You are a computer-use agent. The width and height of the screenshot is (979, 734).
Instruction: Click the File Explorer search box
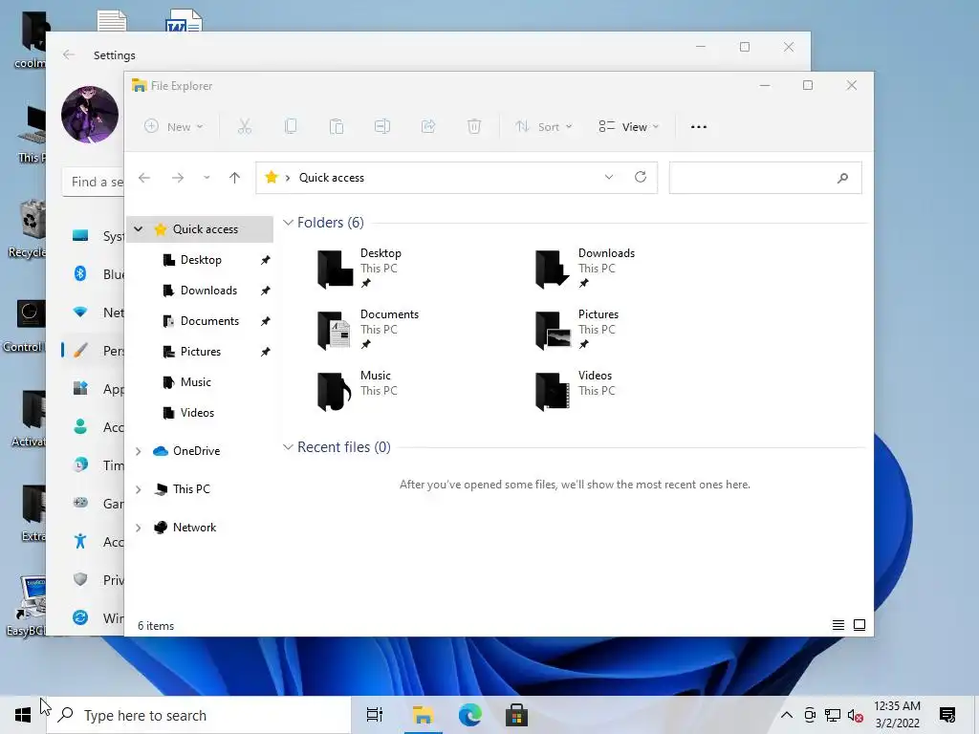tap(765, 178)
